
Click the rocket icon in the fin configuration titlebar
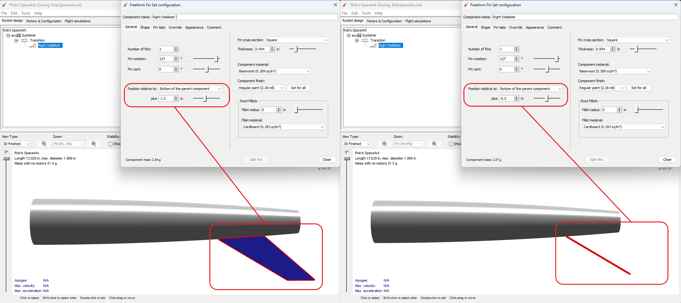point(125,5)
